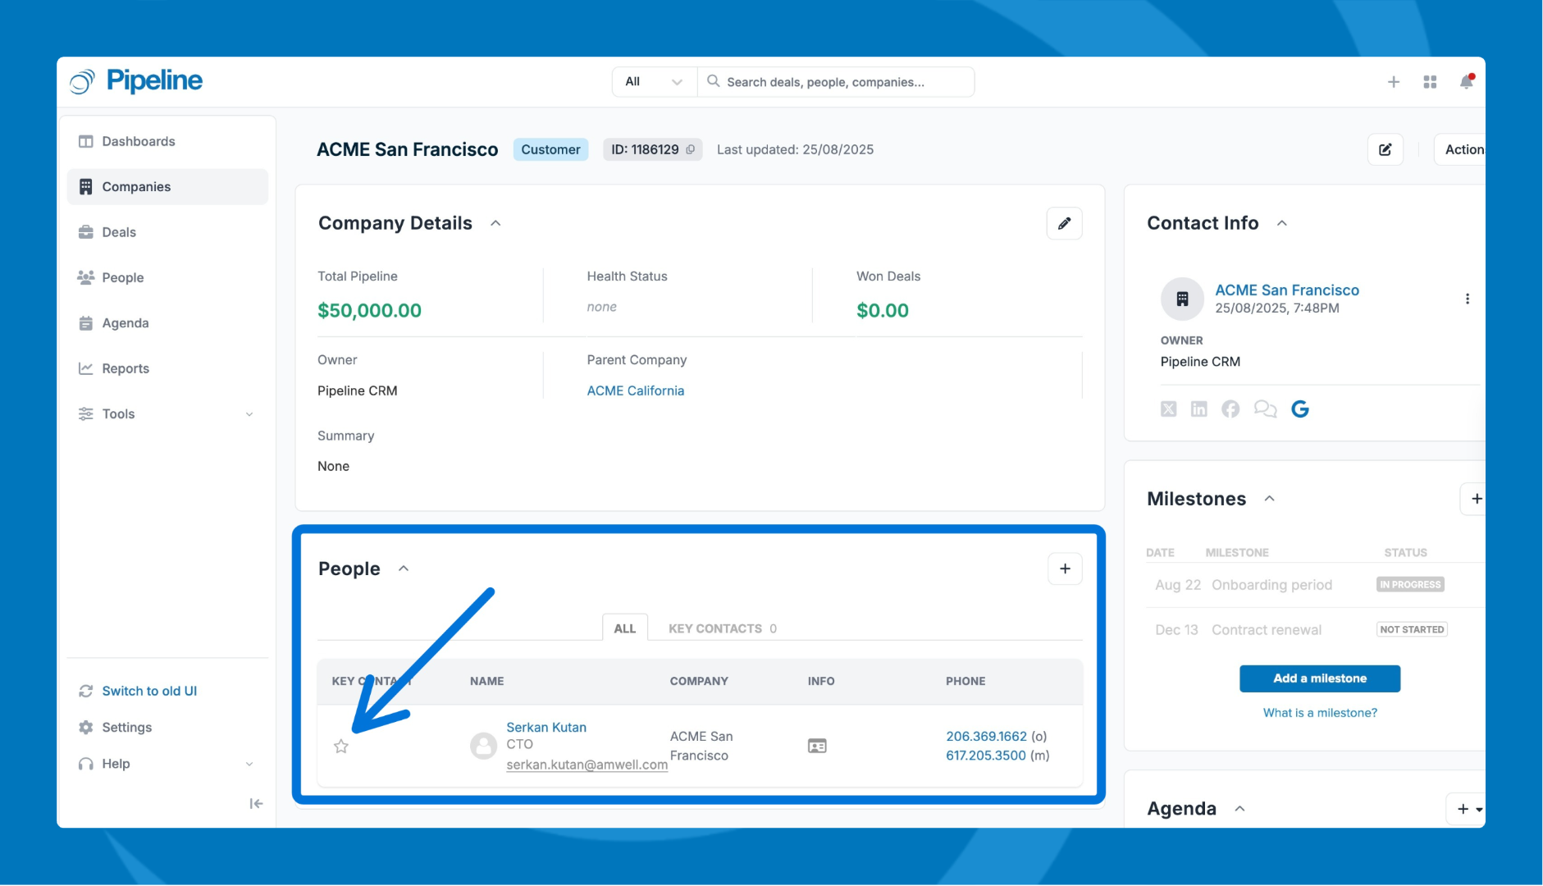Screen dimensions: 1543x886
Task: Open the apps grid icon
Action: pos(1430,82)
